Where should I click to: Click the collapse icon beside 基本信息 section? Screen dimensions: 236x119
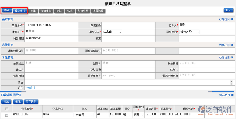coord(232,19)
